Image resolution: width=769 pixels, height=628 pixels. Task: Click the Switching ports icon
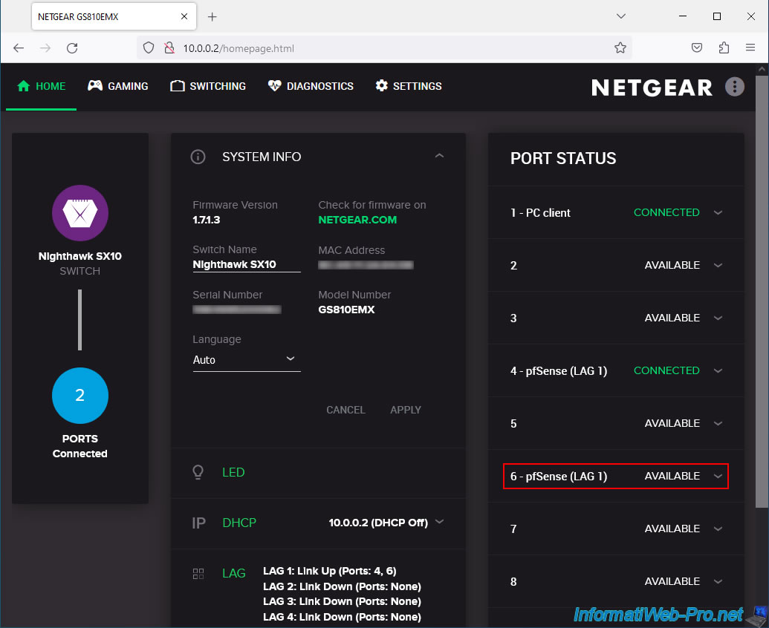177,86
